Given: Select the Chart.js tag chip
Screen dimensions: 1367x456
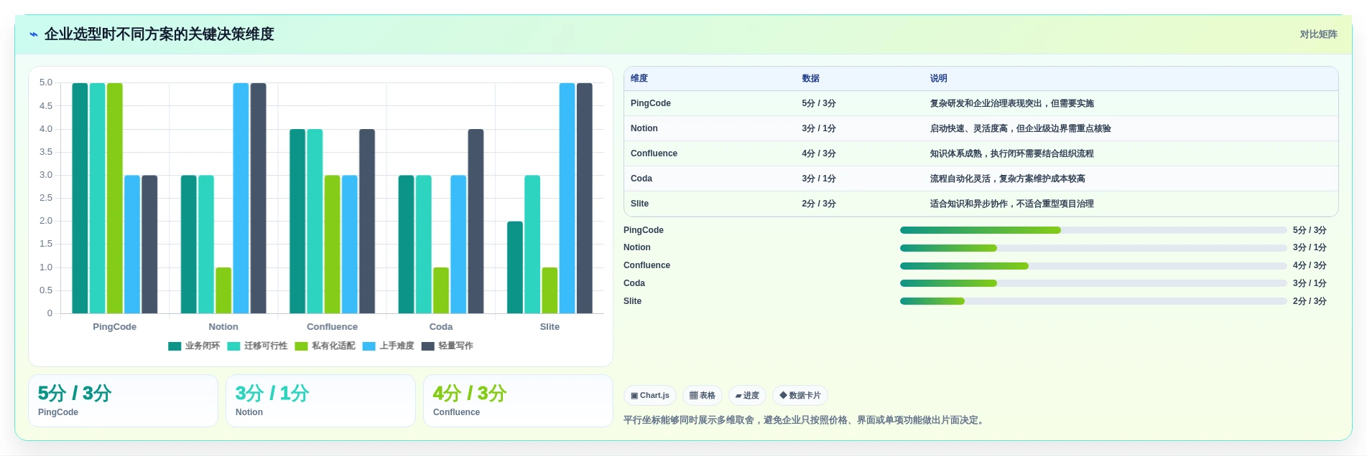Looking at the screenshot, I should [650, 396].
